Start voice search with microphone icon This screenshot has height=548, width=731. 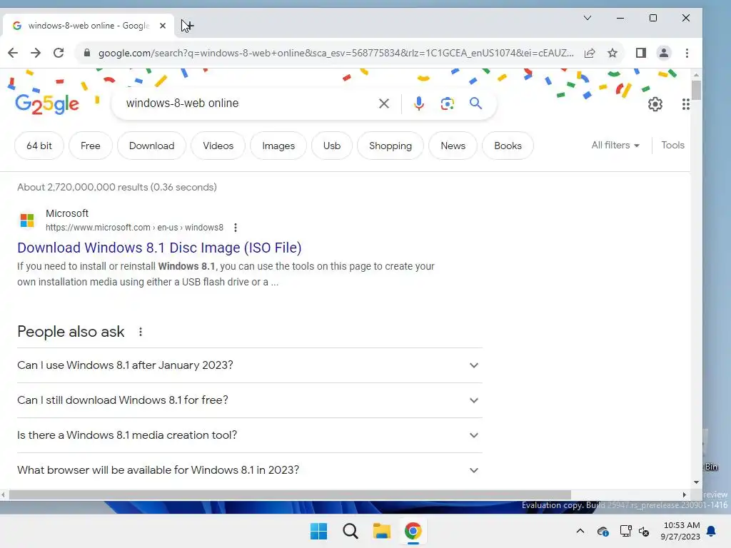click(x=418, y=103)
